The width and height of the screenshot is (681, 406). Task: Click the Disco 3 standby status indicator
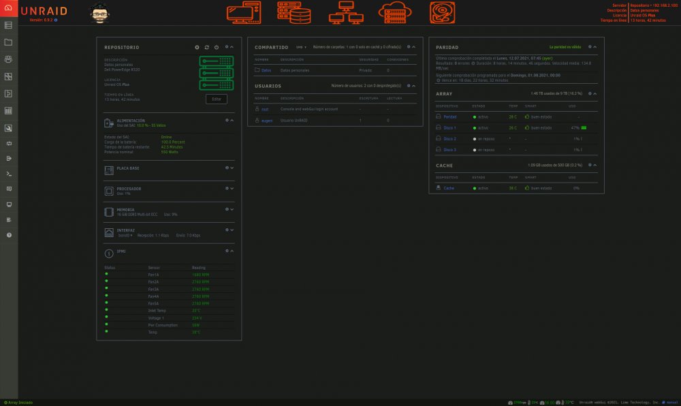[474, 150]
